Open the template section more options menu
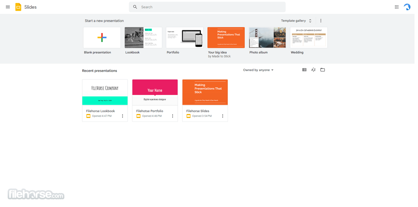 coord(321,21)
